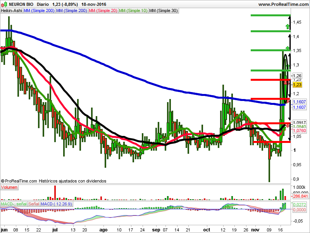Click the Señal indicator label
Image resolution: width=310 pixels, height=233 pixels.
click(34, 204)
